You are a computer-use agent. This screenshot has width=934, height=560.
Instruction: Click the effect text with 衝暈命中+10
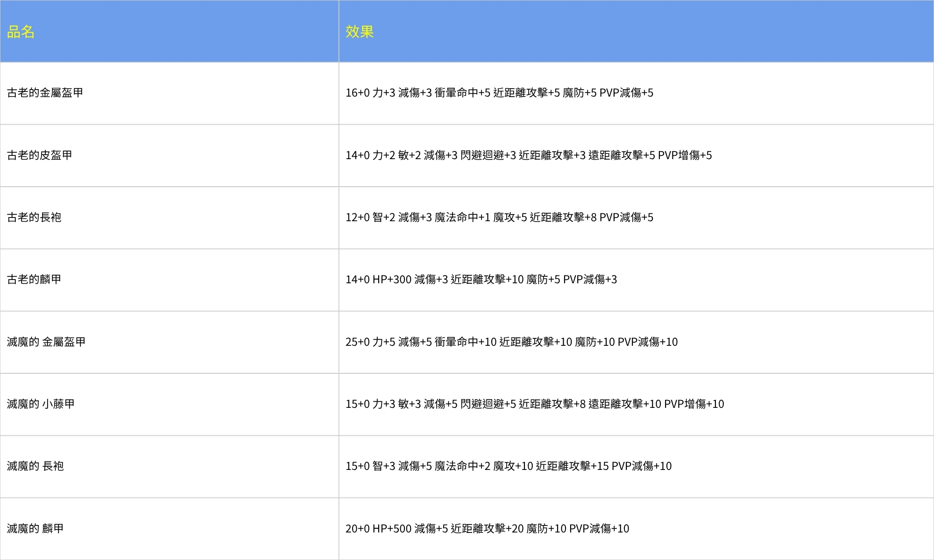[509, 342]
